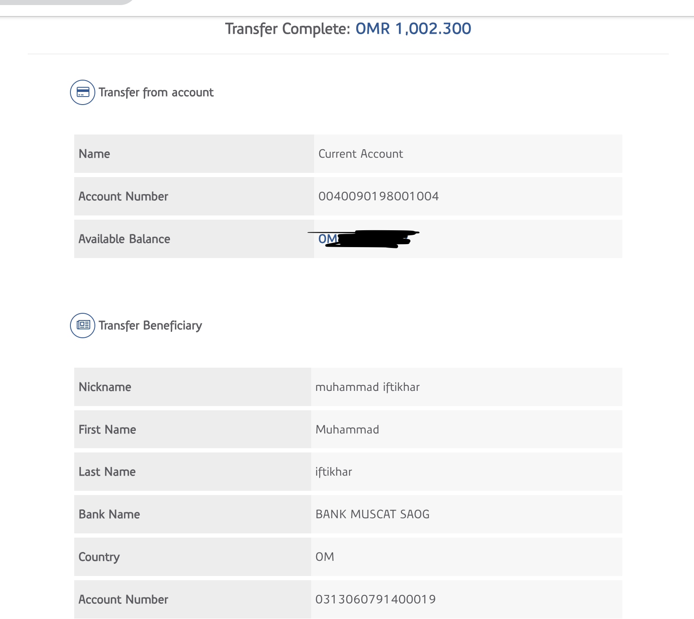This screenshot has height=619, width=694.
Task: Click the Country row label
Action: point(99,557)
